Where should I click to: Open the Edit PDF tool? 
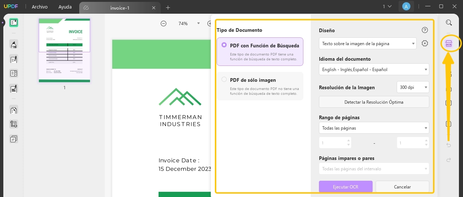[x=14, y=59]
